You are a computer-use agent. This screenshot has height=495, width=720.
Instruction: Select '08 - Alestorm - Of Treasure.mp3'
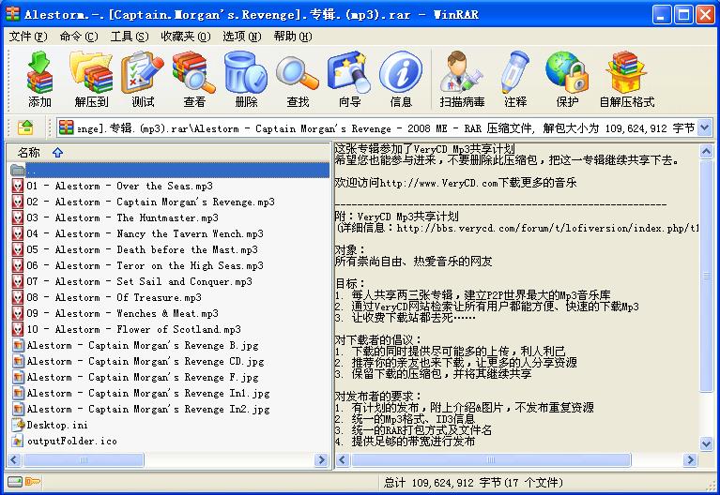point(106,297)
